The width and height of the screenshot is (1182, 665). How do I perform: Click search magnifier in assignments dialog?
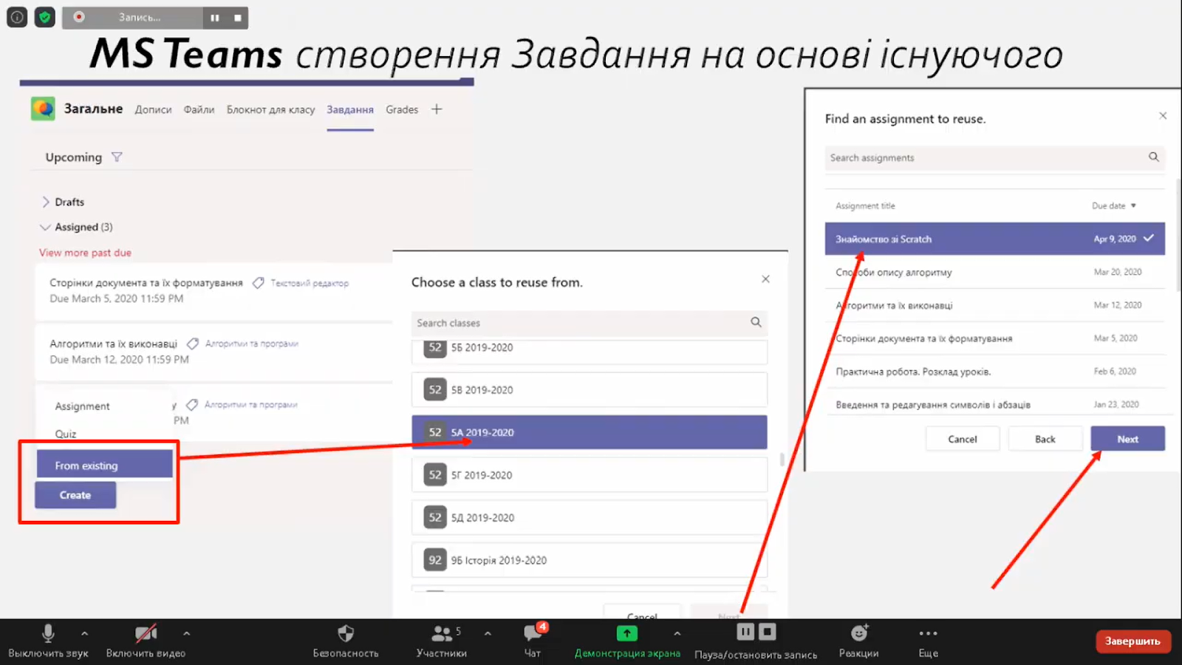[1154, 157]
